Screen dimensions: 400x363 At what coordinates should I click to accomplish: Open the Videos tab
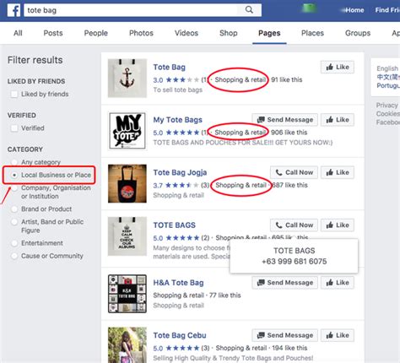tap(186, 33)
